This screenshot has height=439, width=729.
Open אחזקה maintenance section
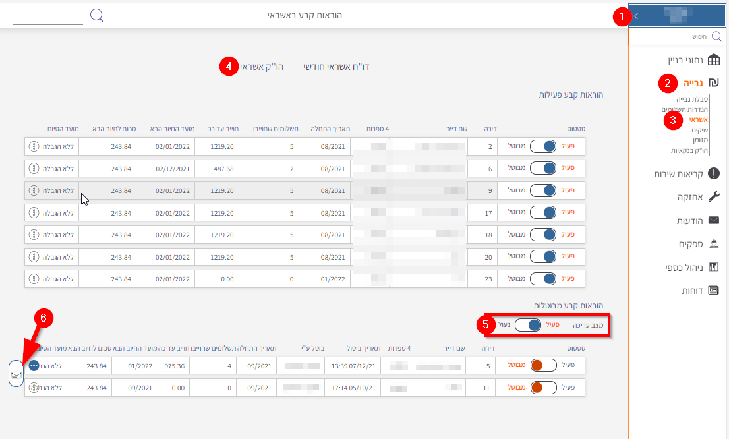click(x=697, y=197)
